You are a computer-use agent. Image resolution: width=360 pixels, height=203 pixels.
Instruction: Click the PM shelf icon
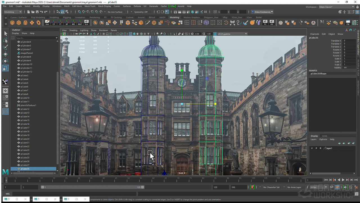[348, 23]
